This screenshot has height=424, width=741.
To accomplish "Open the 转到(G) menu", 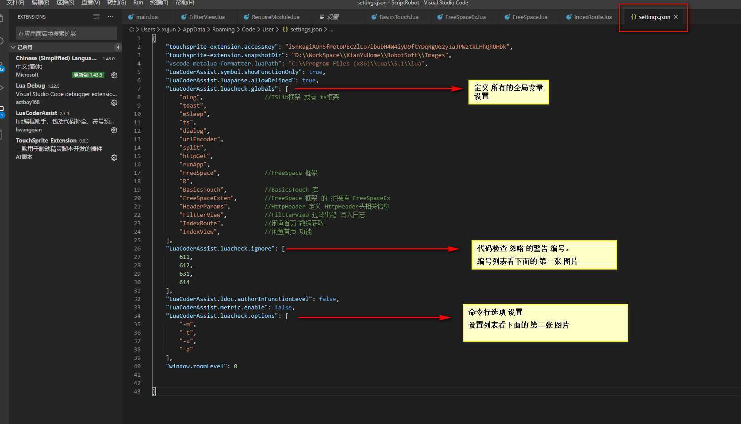I will point(116,3).
